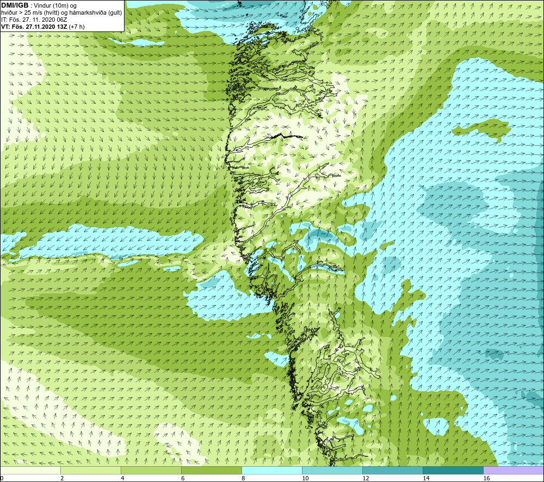
Task: Click the purple above-16 m/s legend swatch
Action: point(514,470)
